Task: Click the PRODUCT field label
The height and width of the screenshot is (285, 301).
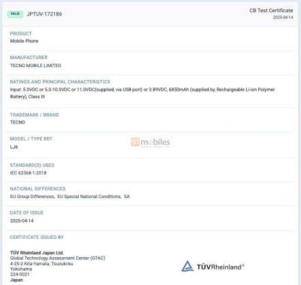Action: tap(20, 33)
